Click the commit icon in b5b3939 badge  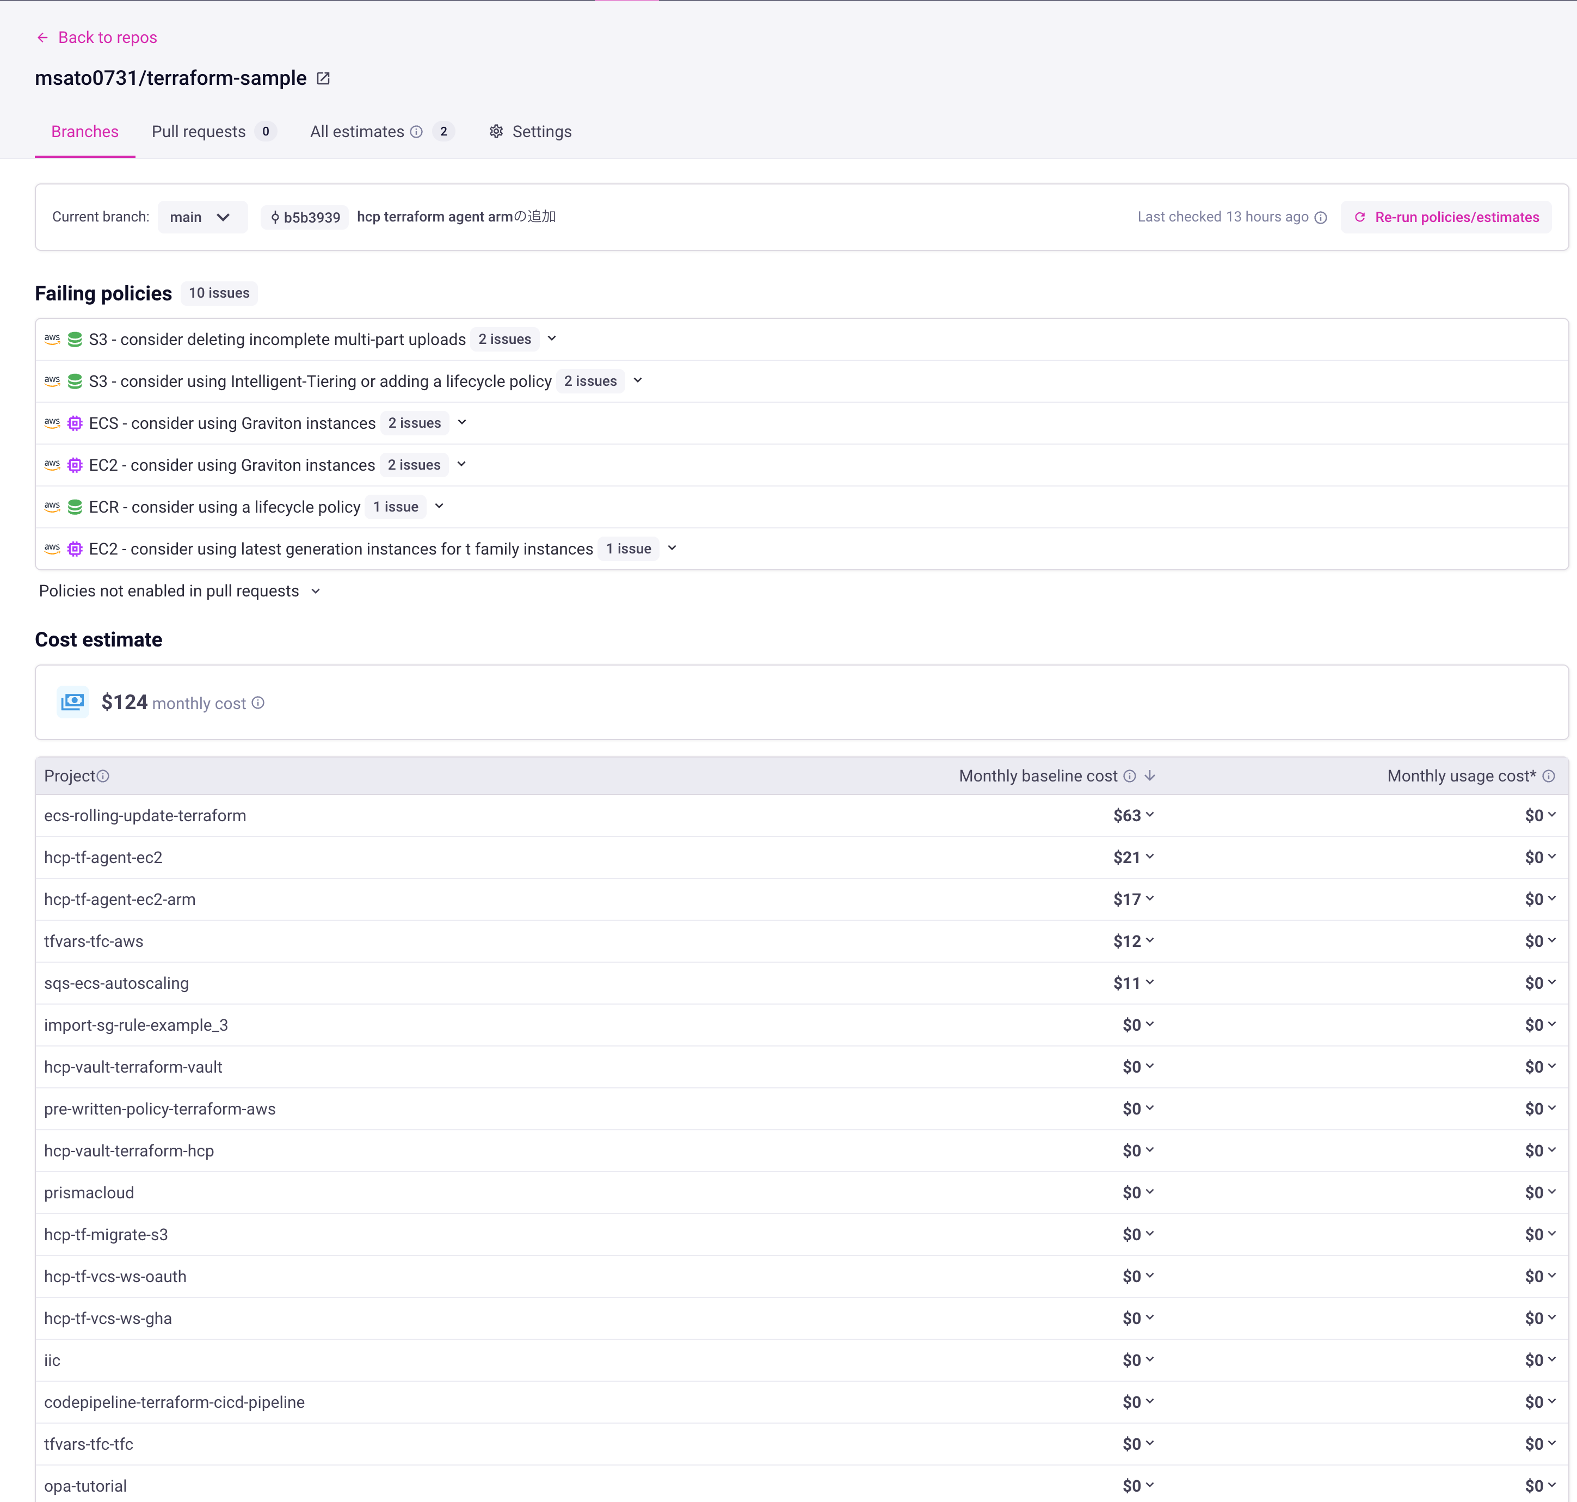[x=275, y=218]
